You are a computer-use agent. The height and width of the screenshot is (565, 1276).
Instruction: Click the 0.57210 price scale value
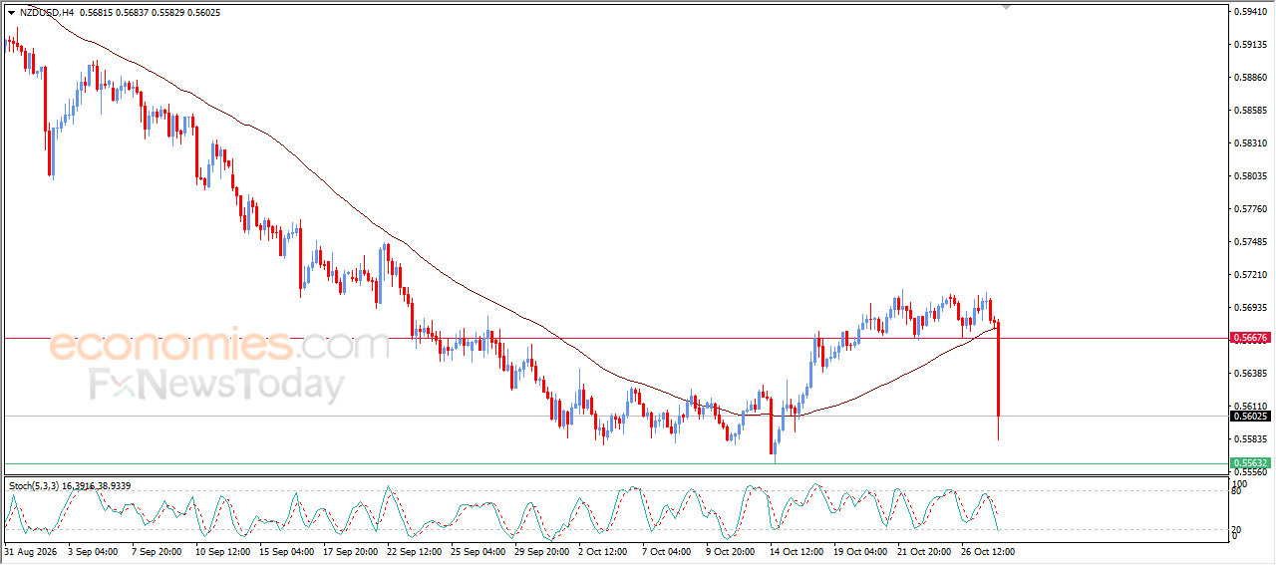tap(1250, 275)
